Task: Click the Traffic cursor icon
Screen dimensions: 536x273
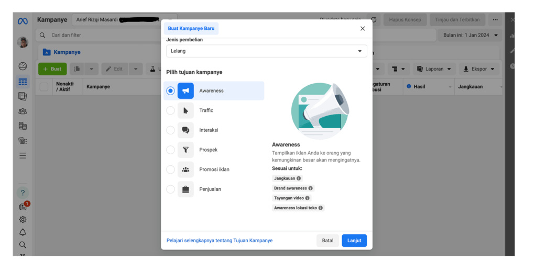Action: (185, 110)
